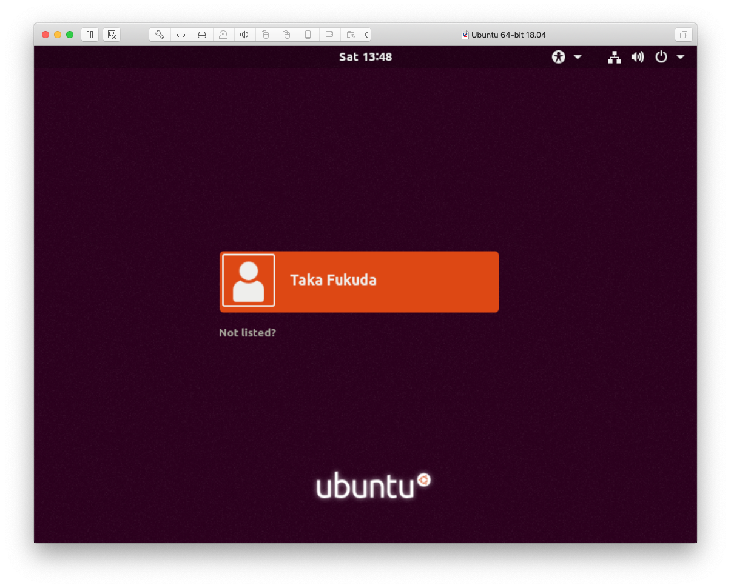
Task: Maximize the VMware window
Action: pos(70,35)
